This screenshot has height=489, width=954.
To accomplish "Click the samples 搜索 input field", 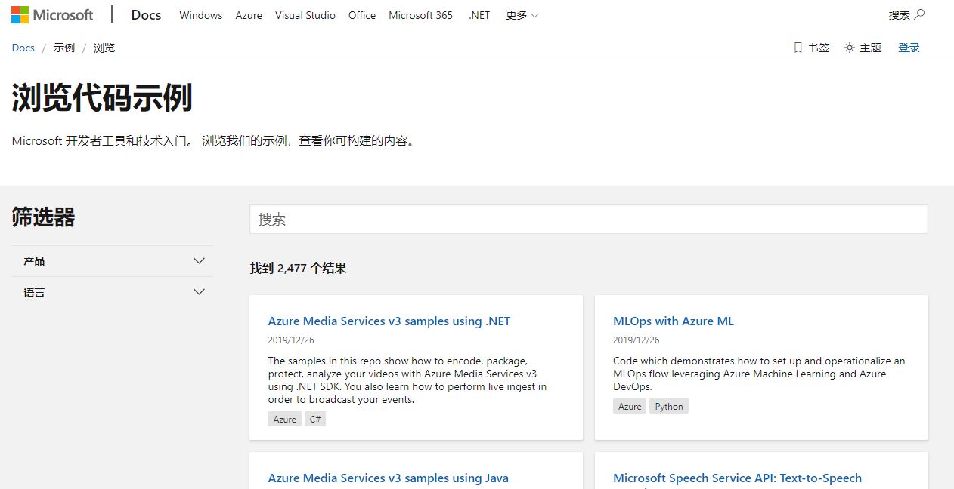I will (589, 220).
